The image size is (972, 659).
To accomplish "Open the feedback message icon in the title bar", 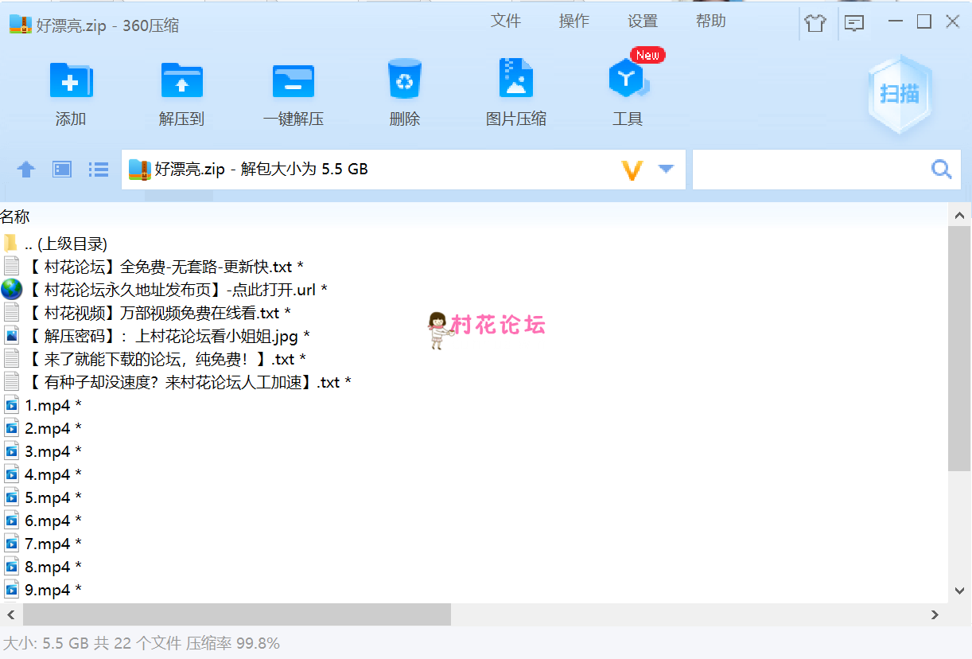I will (x=854, y=23).
